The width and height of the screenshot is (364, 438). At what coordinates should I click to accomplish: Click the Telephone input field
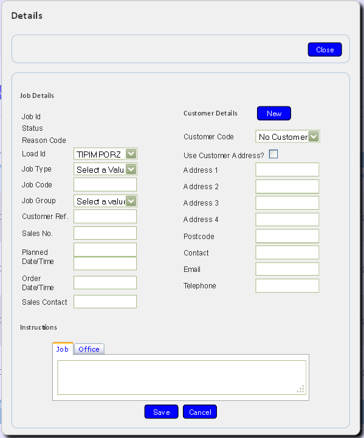pos(287,285)
